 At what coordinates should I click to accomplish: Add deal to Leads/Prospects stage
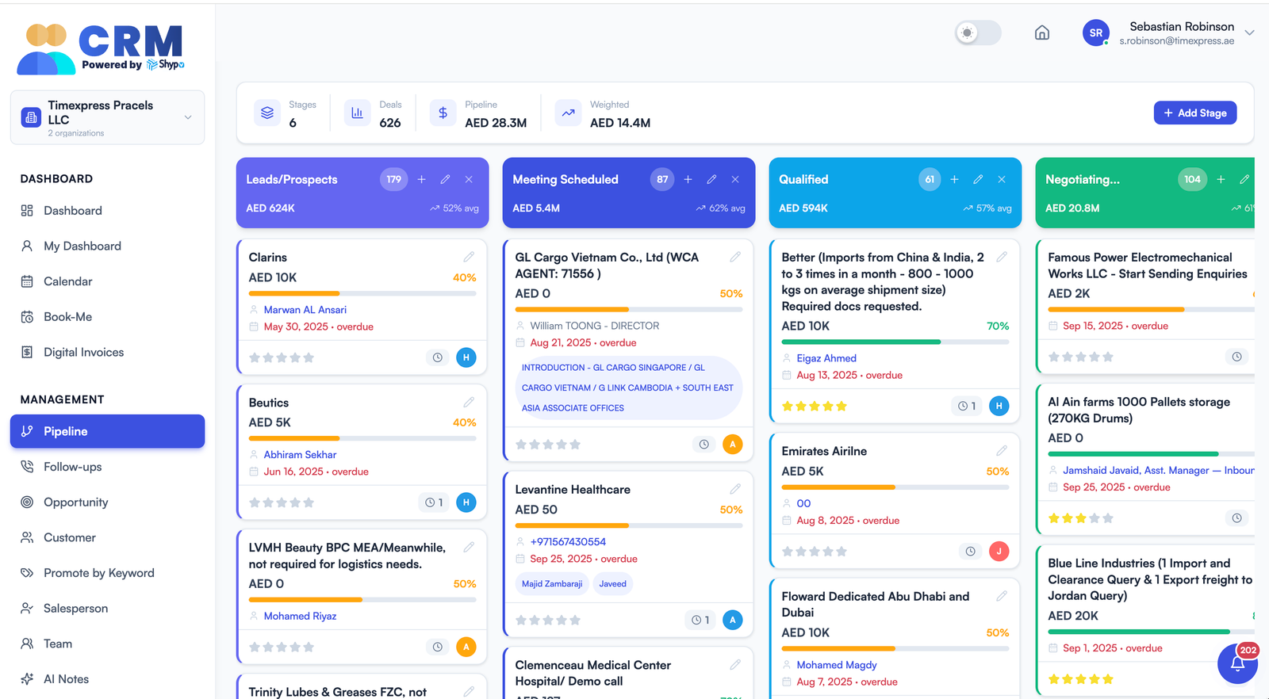tap(422, 179)
